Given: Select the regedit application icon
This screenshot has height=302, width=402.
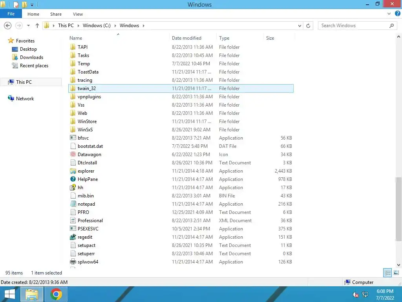Looking at the screenshot, I should [73, 237].
